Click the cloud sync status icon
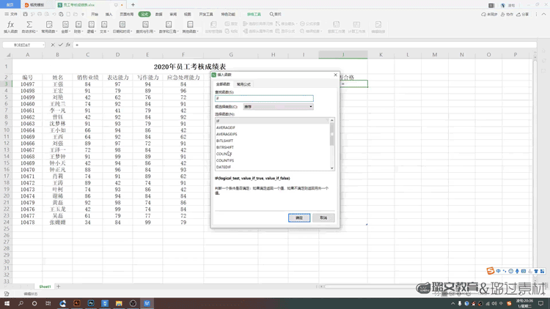The width and height of the screenshot is (550, 309). click(489, 15)
